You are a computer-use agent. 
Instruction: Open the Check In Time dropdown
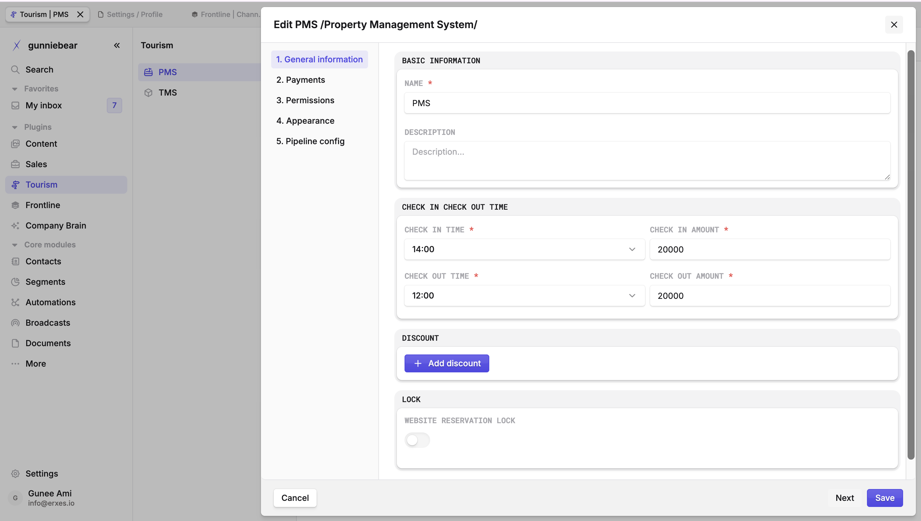click(x=524, y=249)
